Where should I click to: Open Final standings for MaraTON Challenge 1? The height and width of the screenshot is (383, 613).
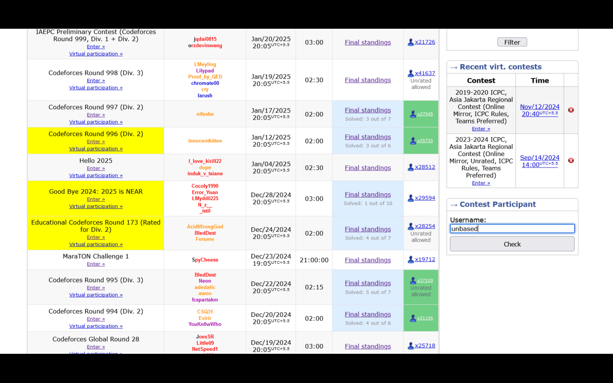(368, 260)
